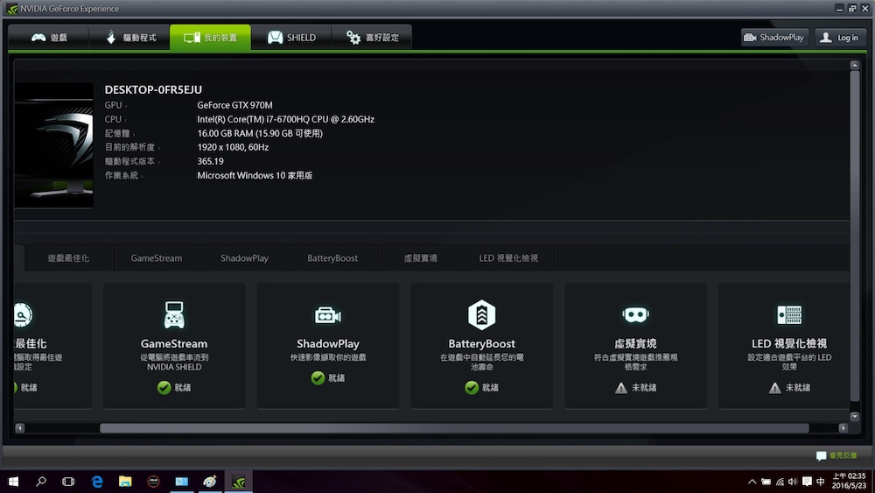Click the horizontal scrollbar right arrow
The image size is (875, 493).
tap(843, 428)
